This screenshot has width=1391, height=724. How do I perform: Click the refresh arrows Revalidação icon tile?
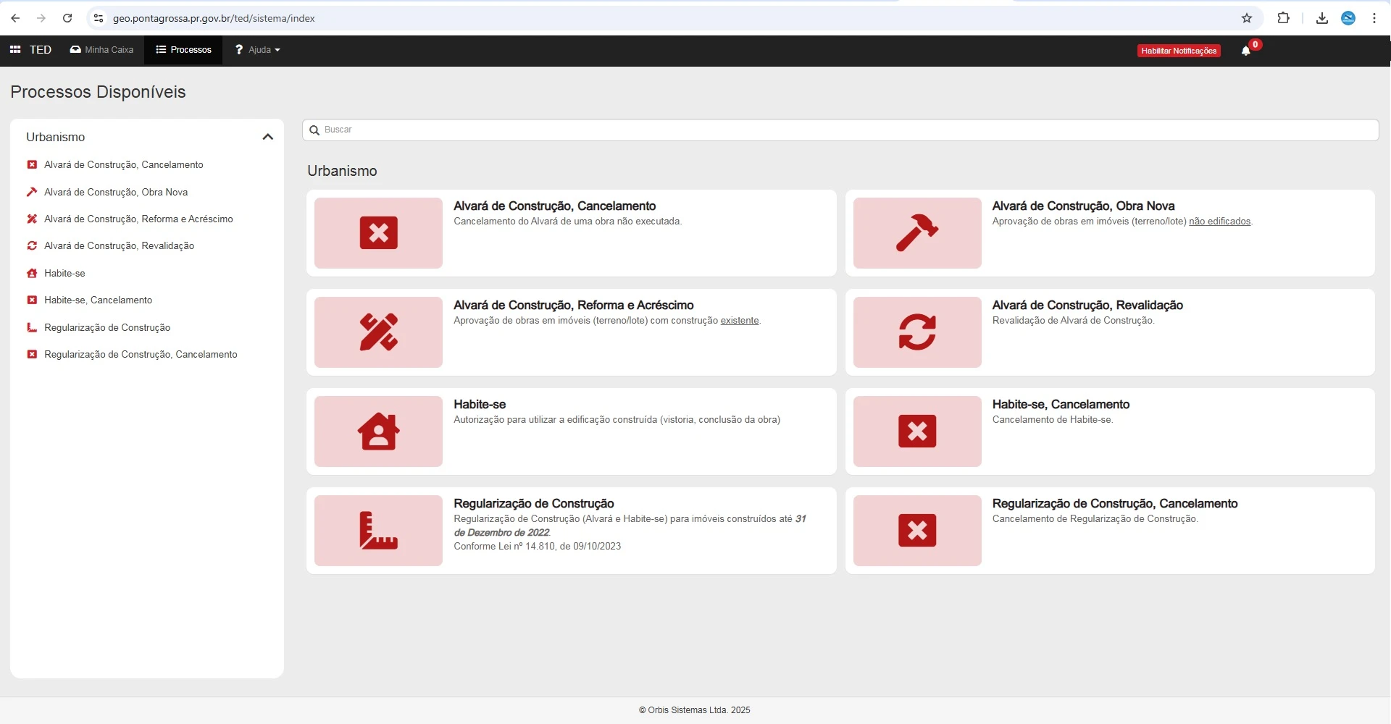click(x=916, y=332)
